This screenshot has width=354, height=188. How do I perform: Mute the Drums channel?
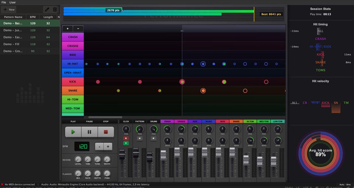point(153,138)
